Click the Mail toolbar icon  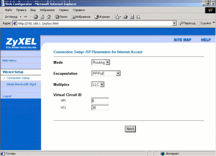tap(118, 17)
